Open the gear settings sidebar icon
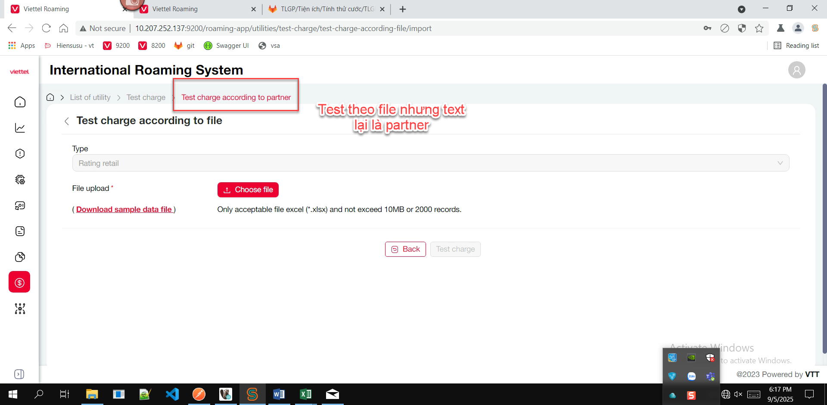 [20, 180]
